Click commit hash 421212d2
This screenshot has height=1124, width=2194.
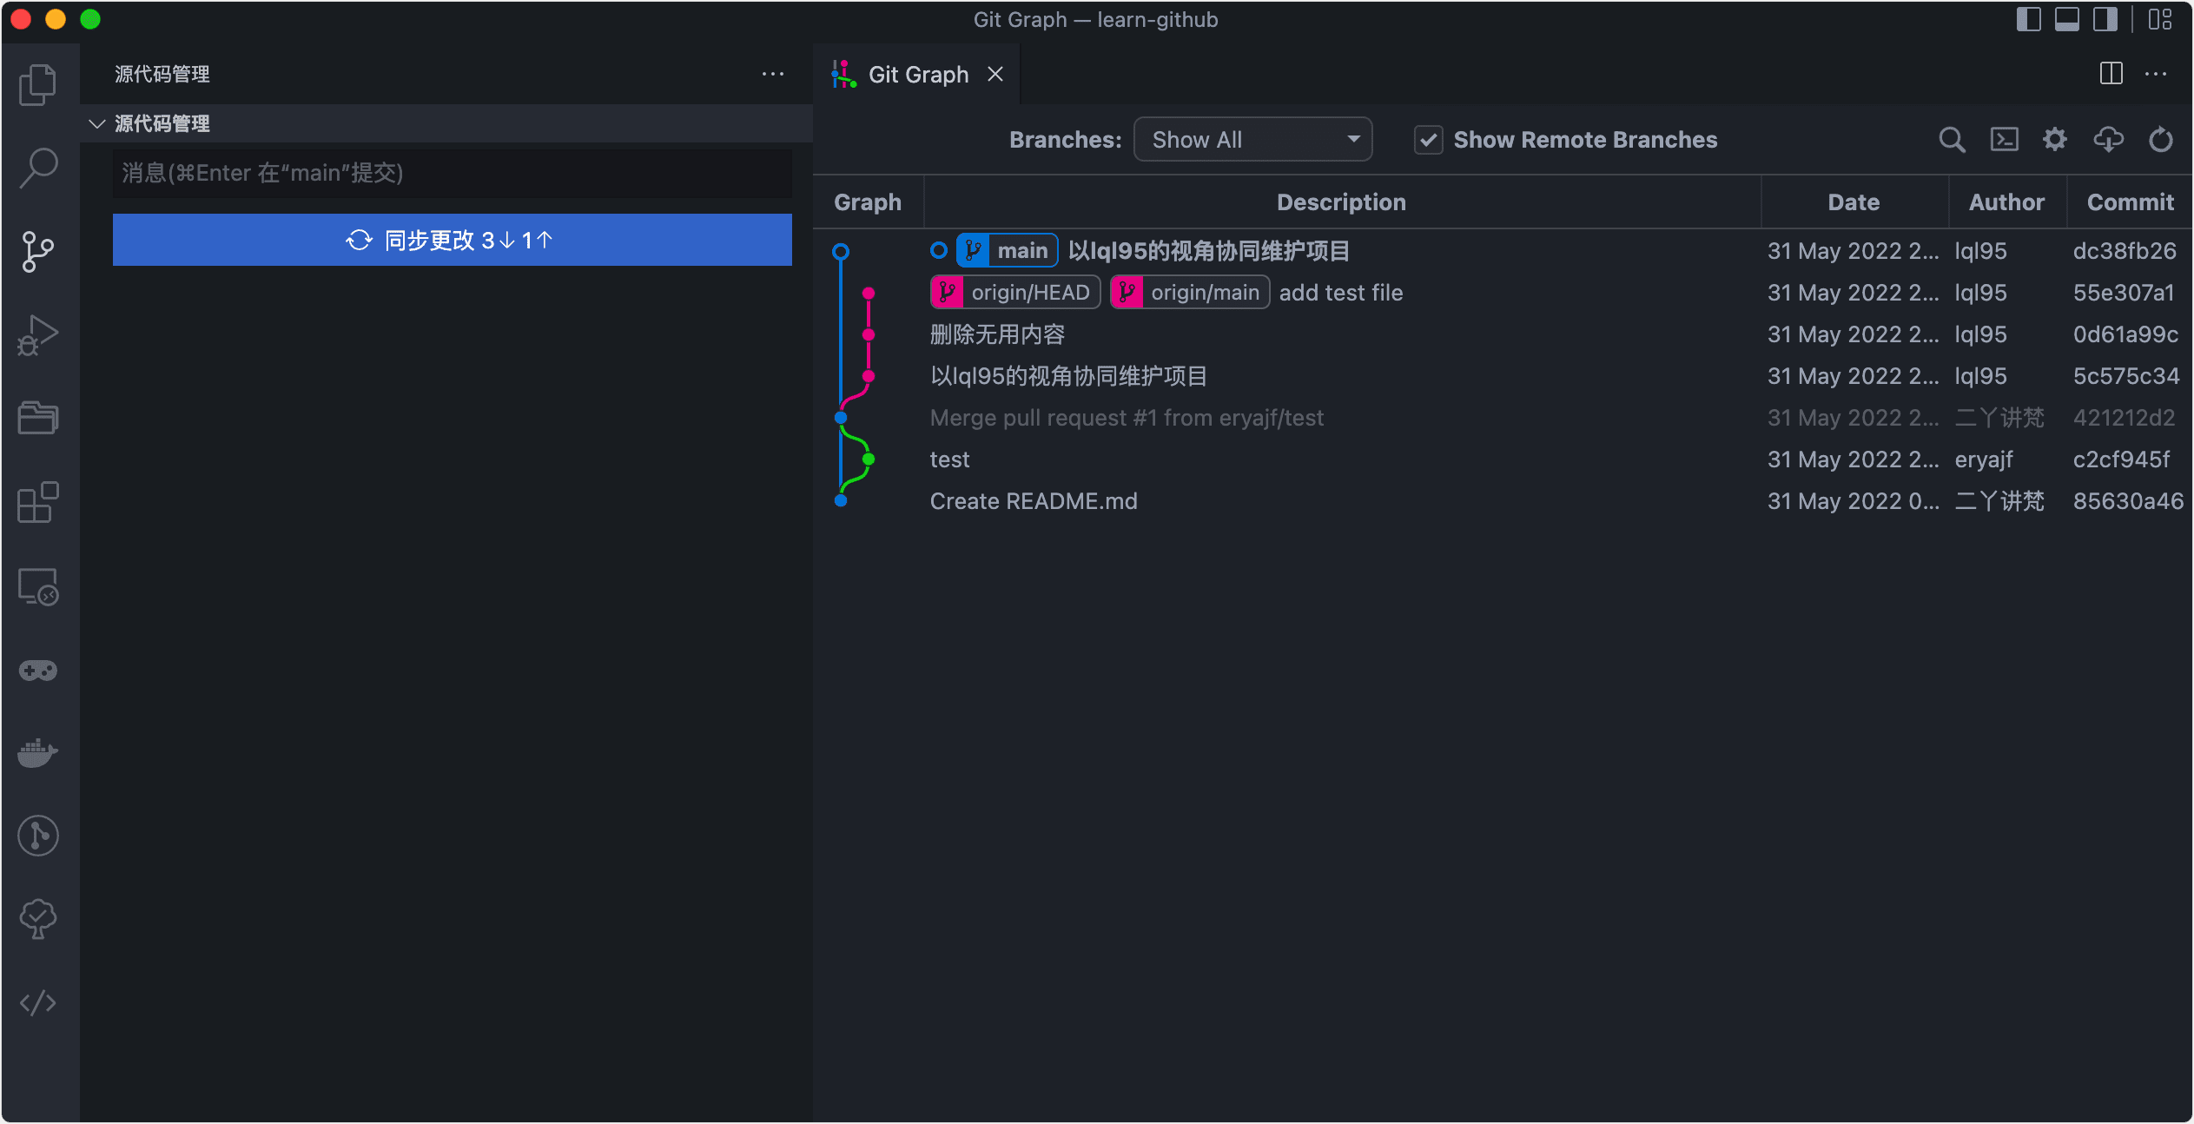(2124, 418)
